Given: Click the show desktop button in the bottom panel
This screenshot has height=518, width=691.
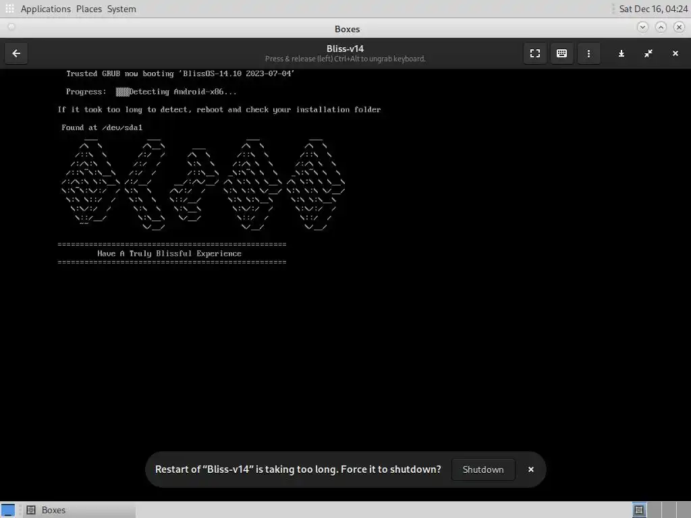Looking at the screenshot, I should tap(8, 510).
